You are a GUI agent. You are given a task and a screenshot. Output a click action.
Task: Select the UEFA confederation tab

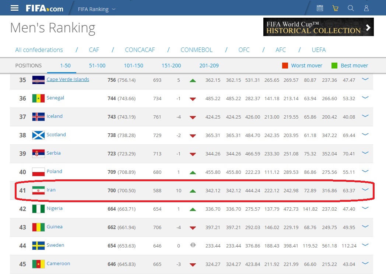[x=318, y=50]
